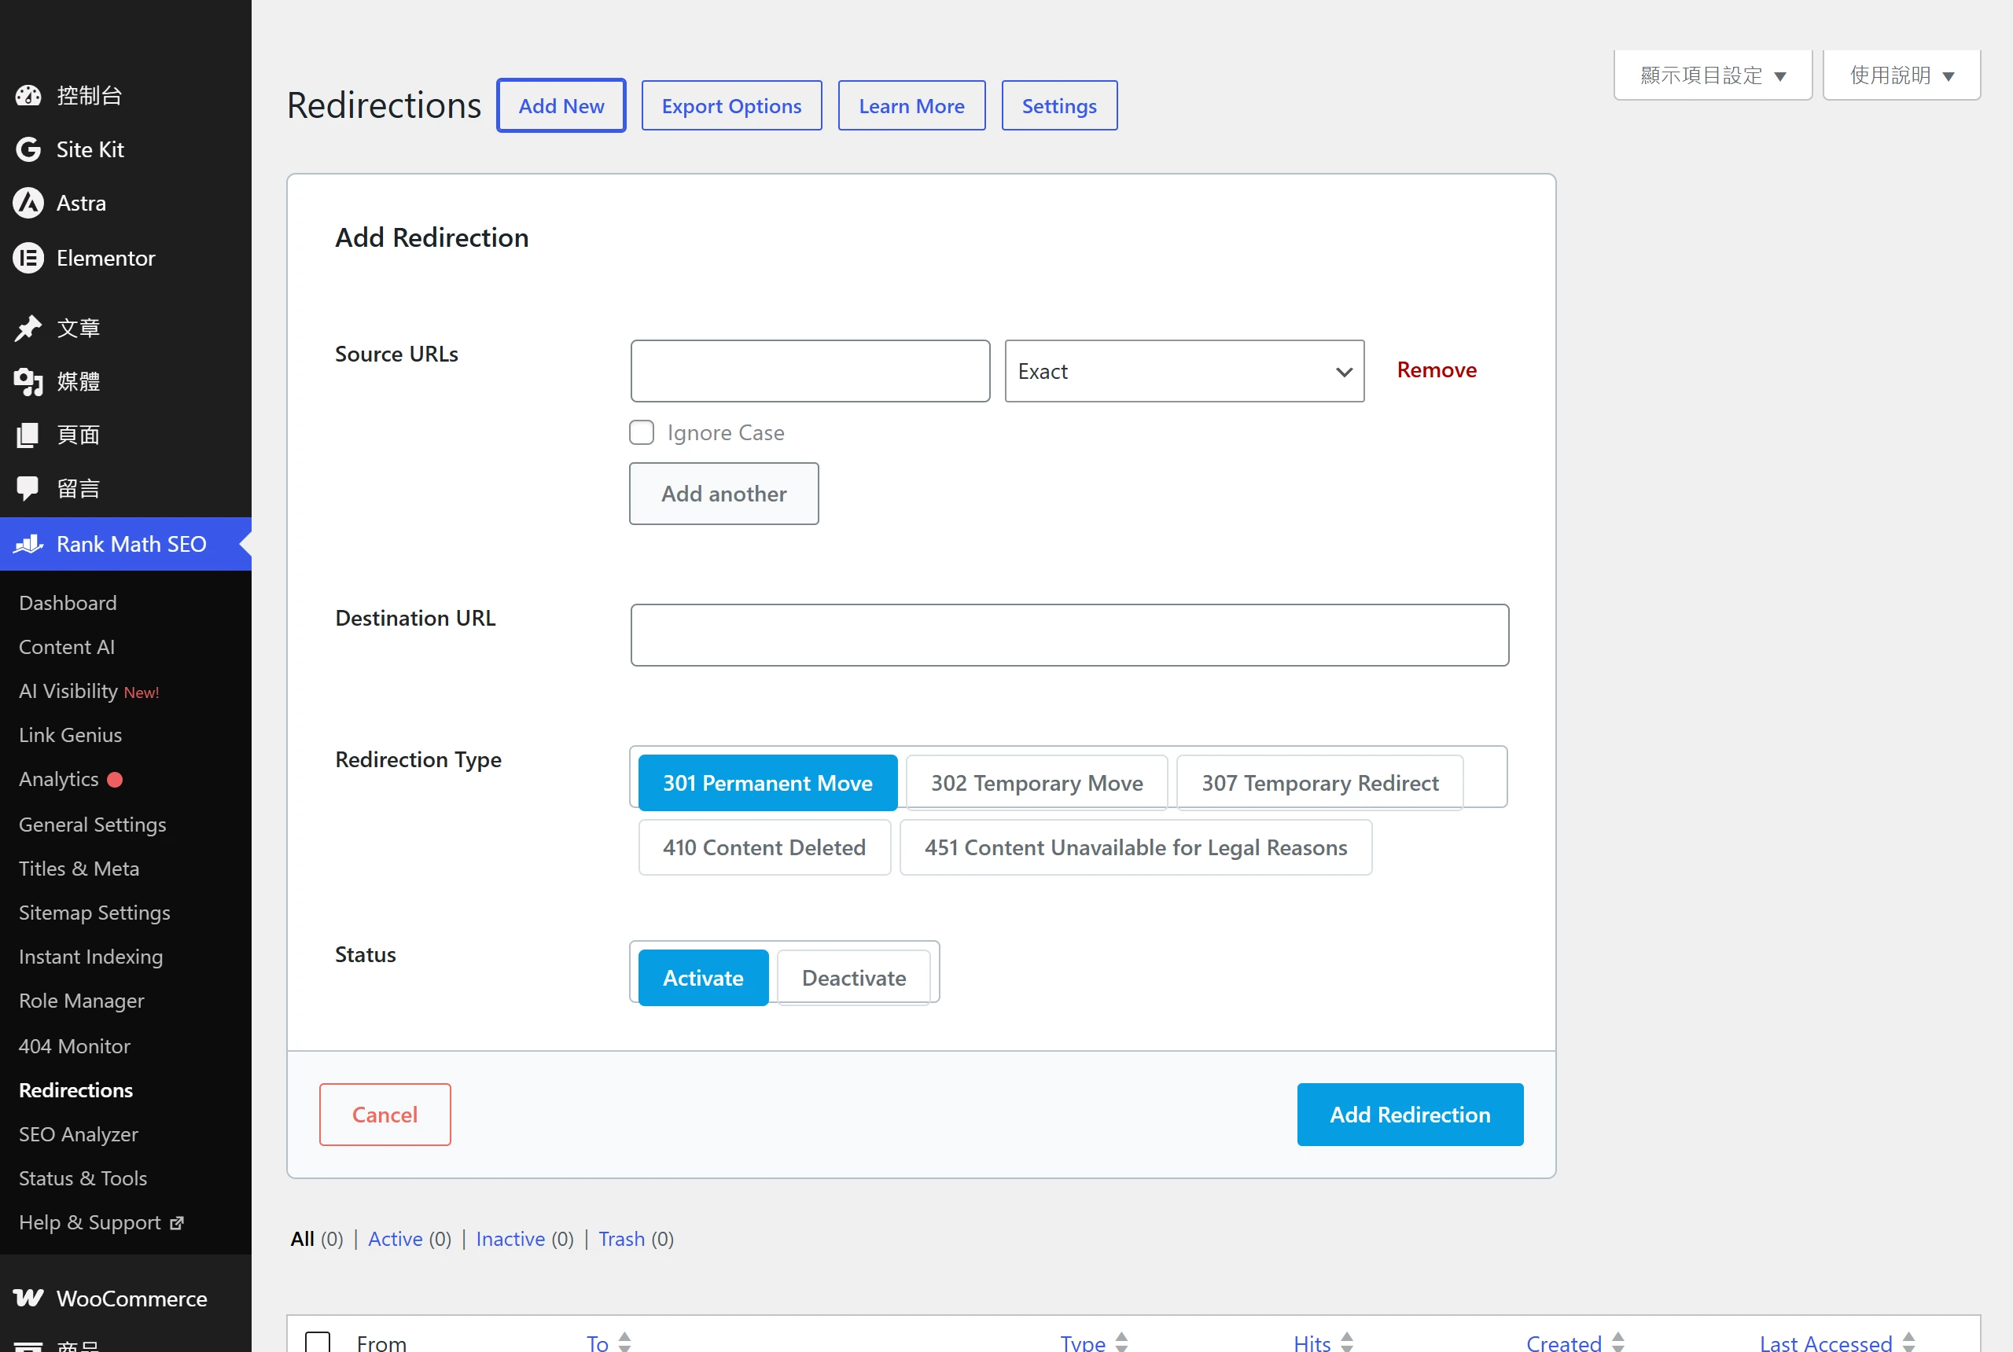Enable the Ignore Case checkbox
This screenshot has width=2013, height=1352.
(642, 432)
